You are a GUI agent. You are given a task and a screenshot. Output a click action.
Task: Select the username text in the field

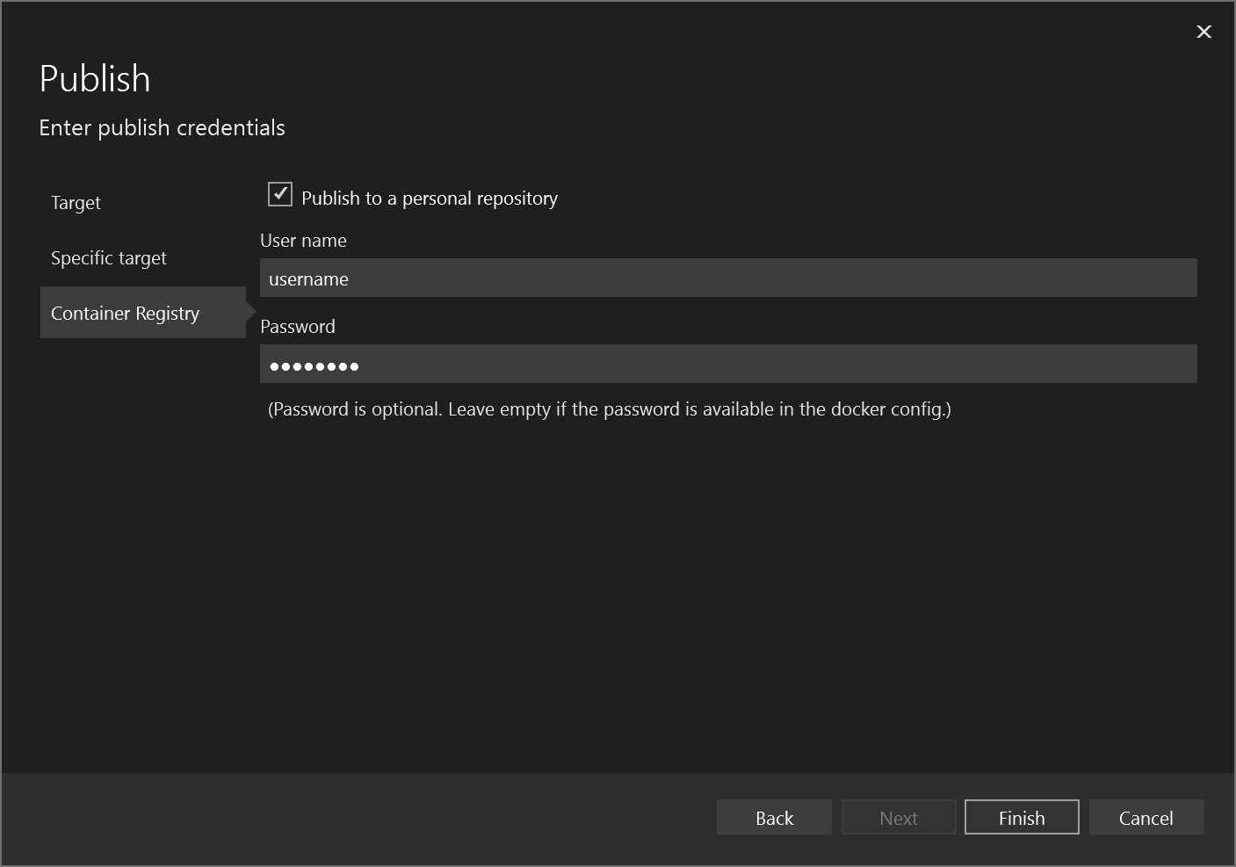point(308,278)
